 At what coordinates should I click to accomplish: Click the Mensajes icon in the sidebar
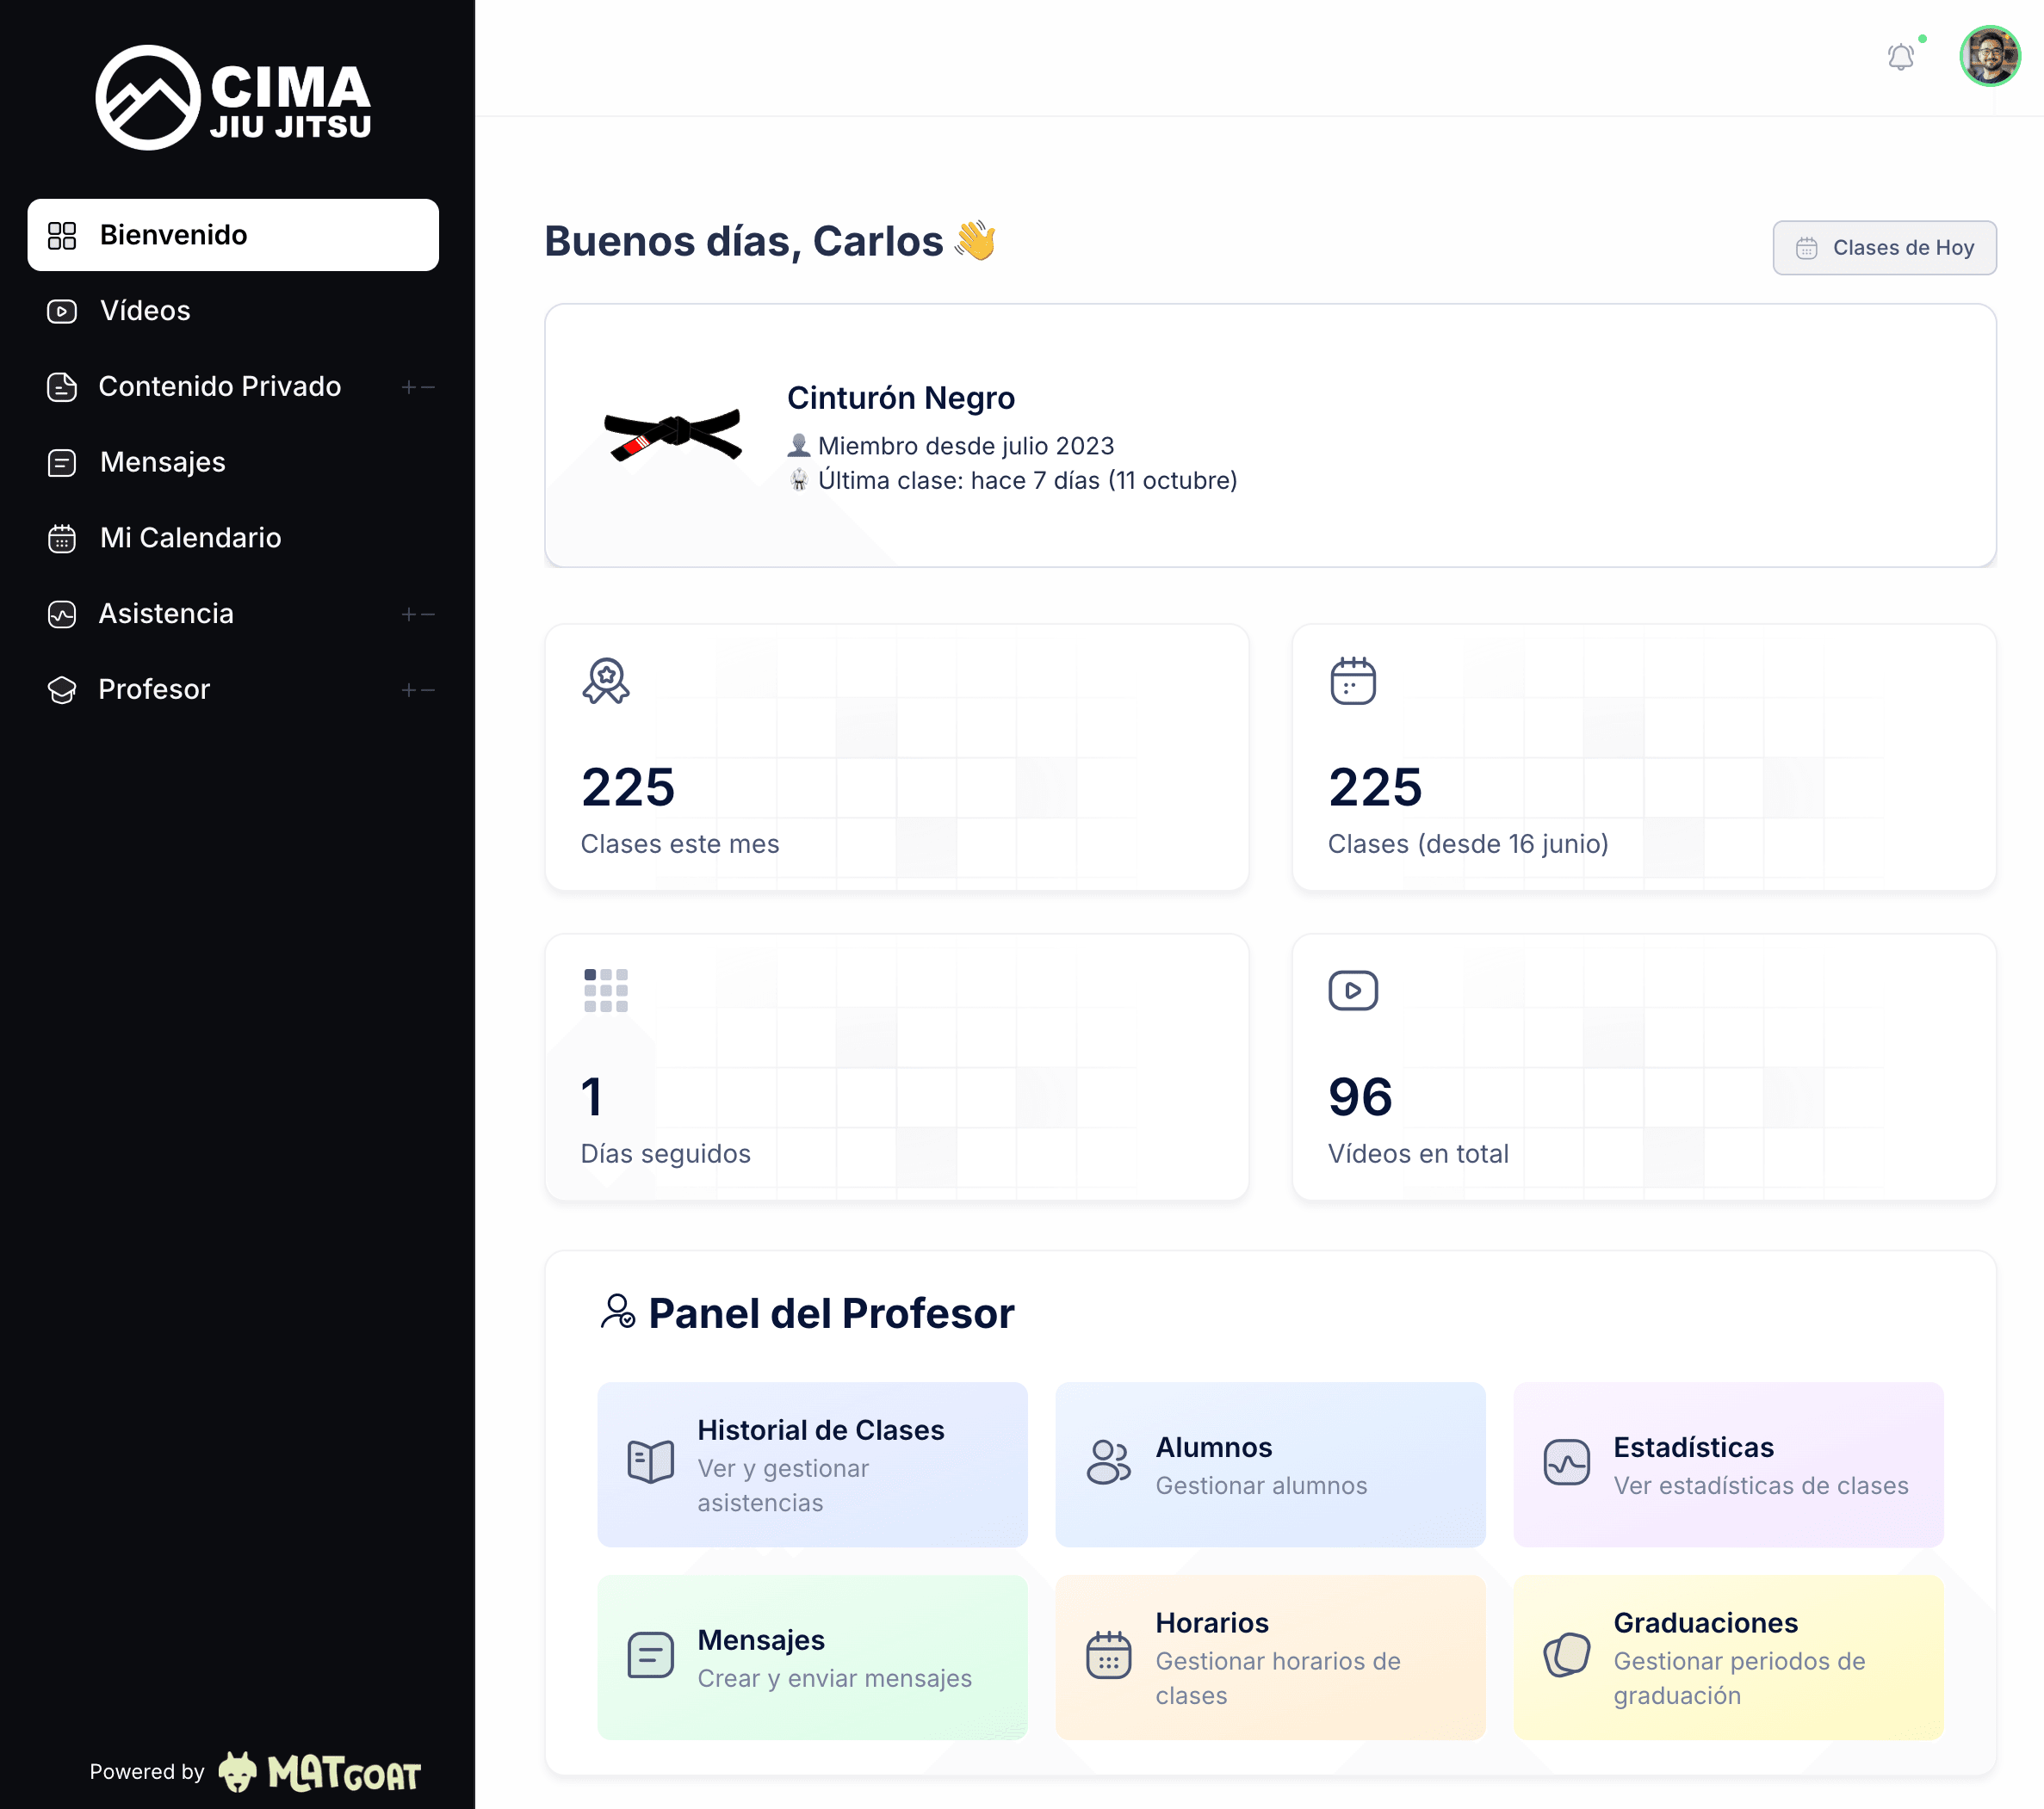click(x=62, y=463)
